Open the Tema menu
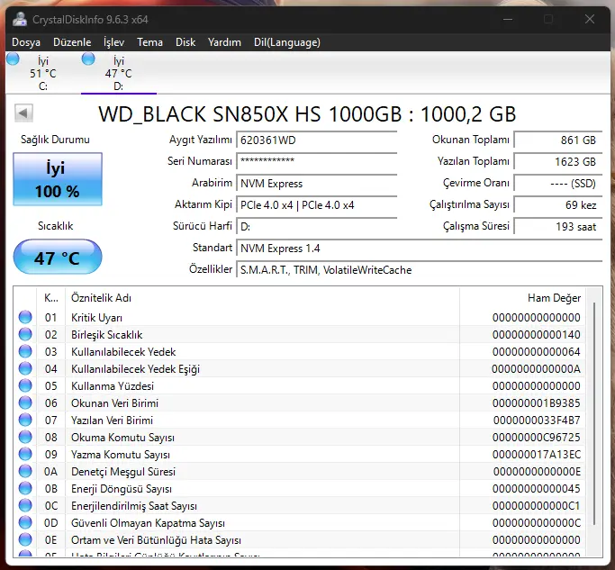The height and width of the screenshot is (570, 615). [x=149, y=42]
